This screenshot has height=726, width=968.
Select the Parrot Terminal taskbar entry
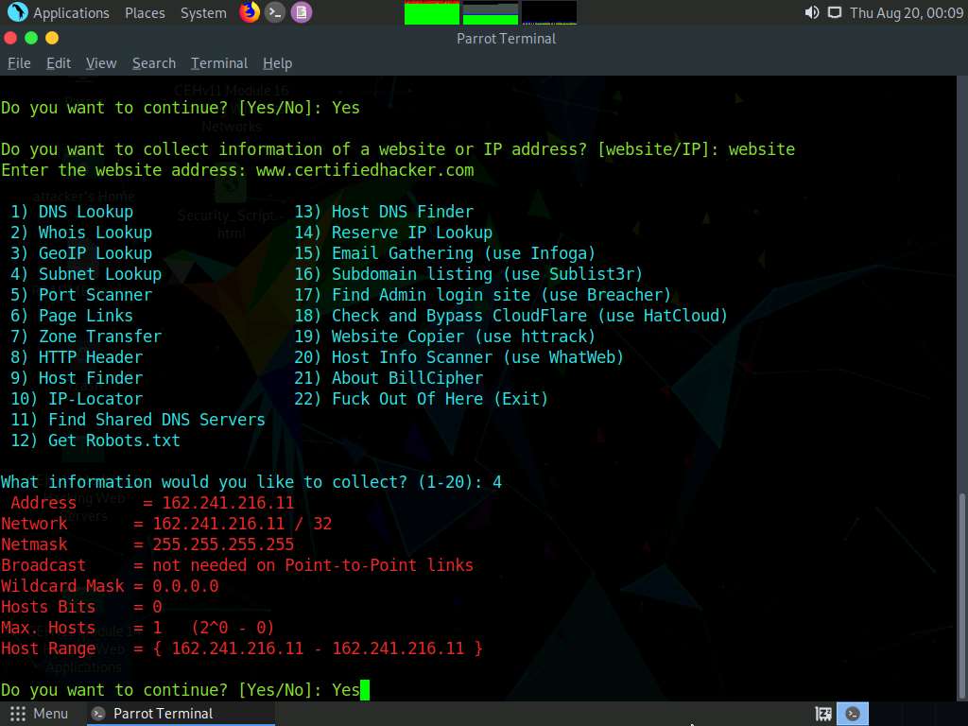point(179,714)
